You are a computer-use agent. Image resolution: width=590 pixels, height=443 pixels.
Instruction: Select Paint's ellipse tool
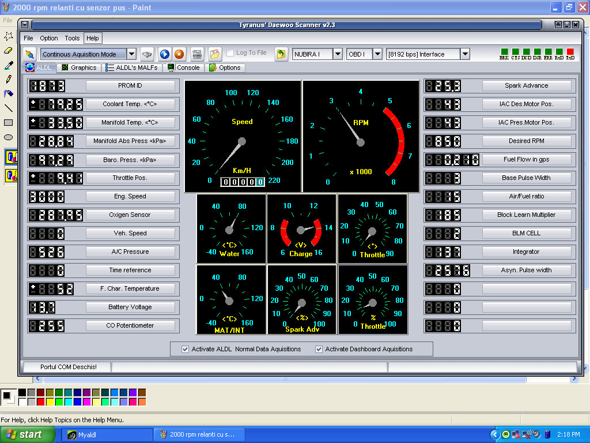(x=9, y=137)
